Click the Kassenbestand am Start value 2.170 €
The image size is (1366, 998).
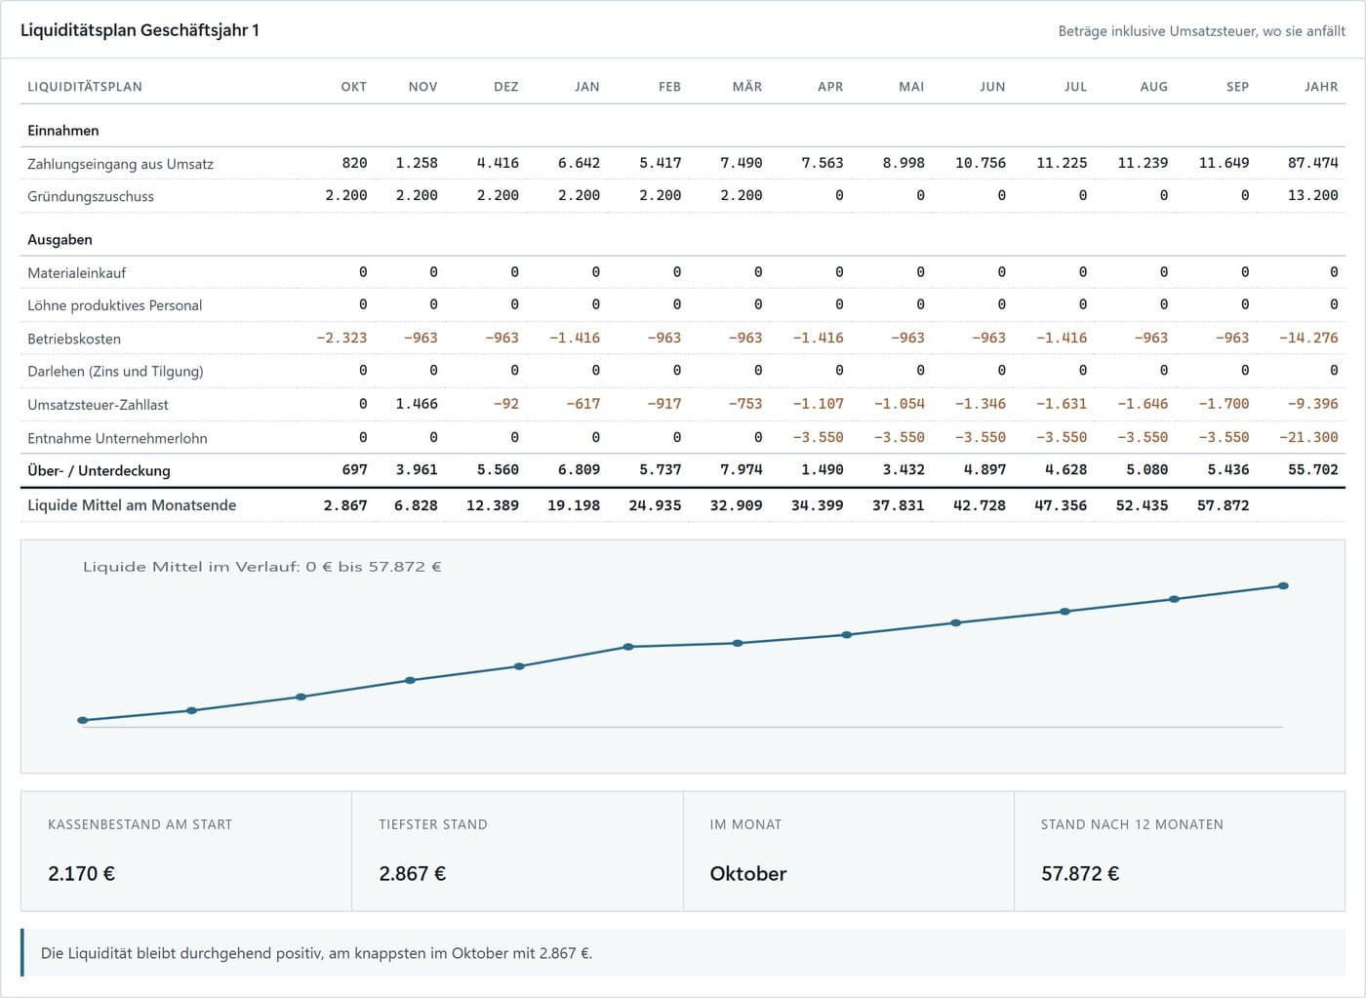[x=81, y=874]
